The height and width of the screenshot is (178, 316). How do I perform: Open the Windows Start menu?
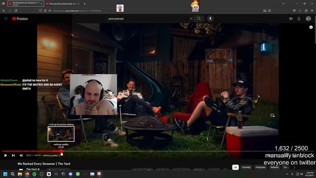coord(5,174)
